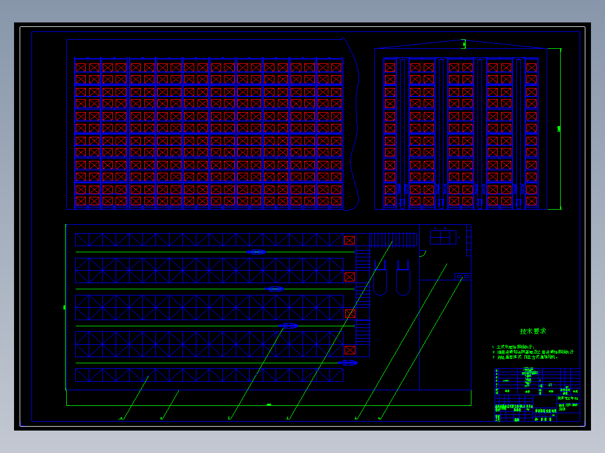Select the red pallet box ending the third double rack

pos(350,313)
